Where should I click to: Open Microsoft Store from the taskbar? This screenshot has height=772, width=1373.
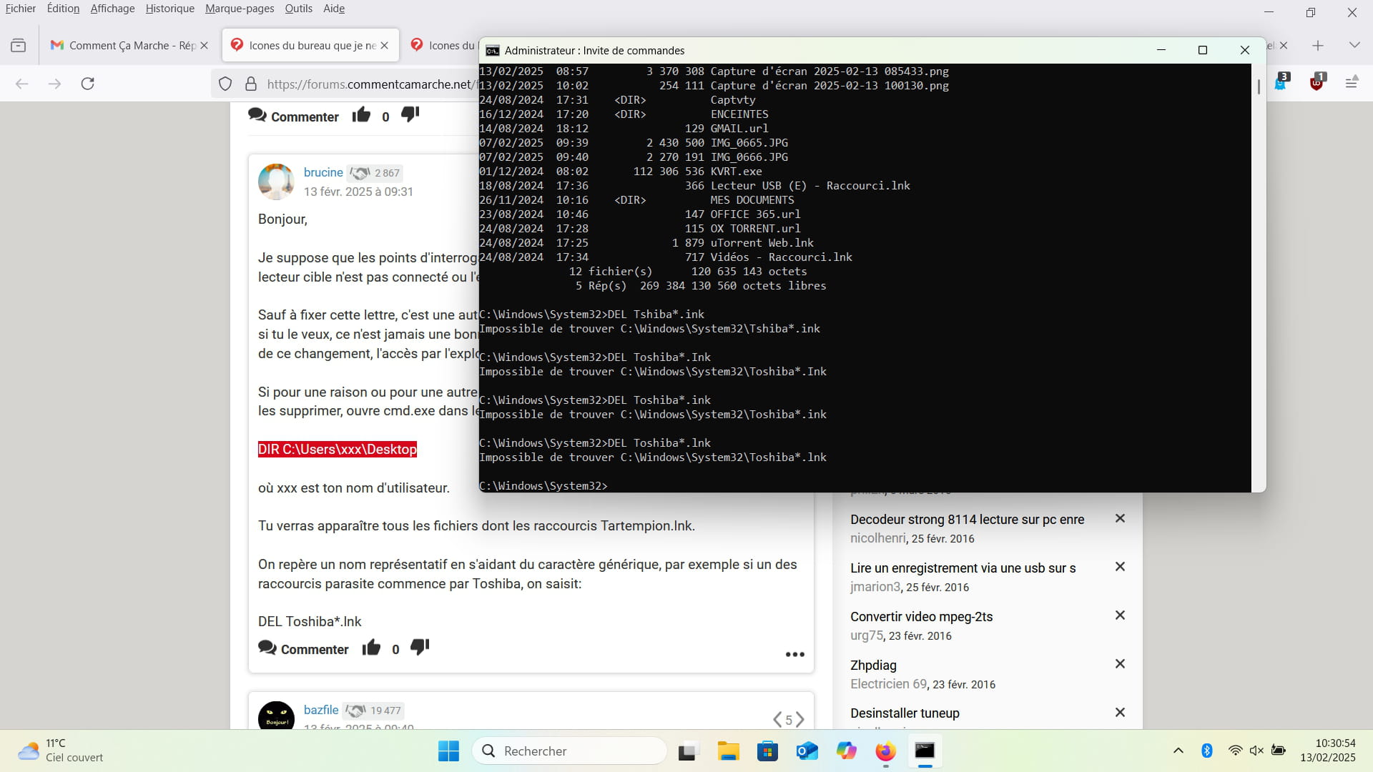(767, 751)
